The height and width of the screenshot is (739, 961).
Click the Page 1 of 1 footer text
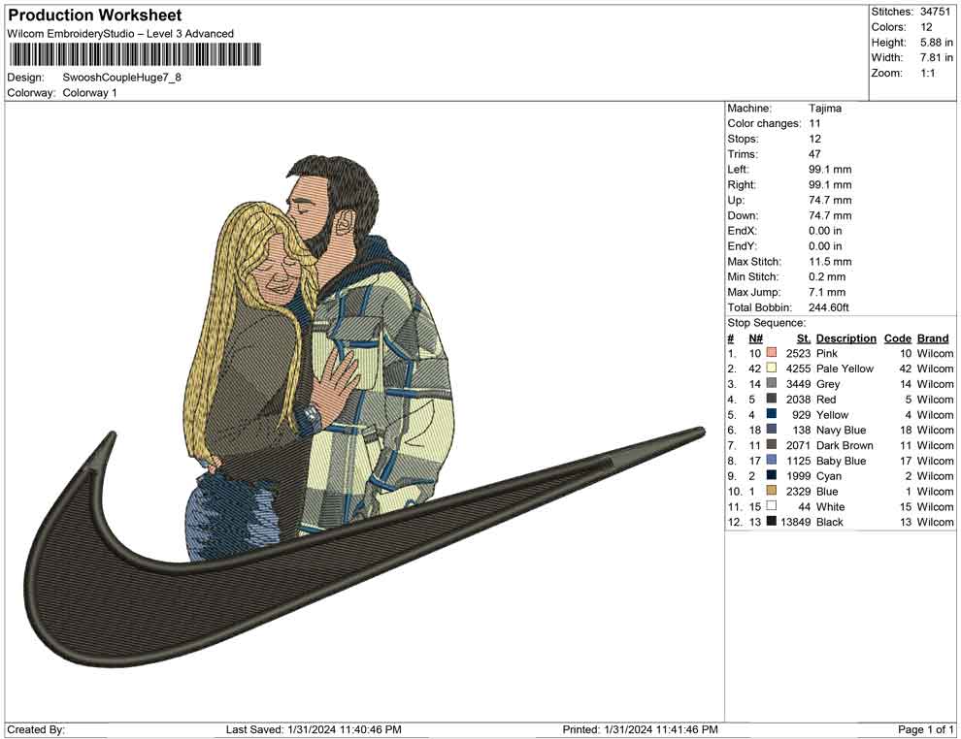point(926,729)
